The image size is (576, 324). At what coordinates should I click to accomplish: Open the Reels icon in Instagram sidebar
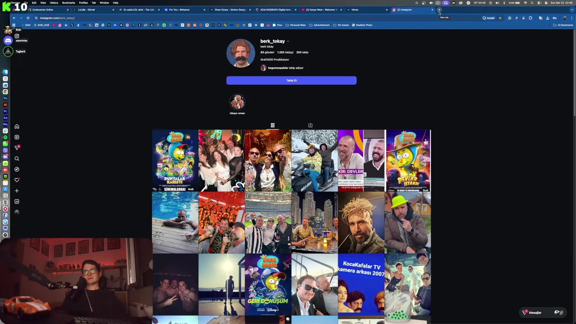[17, 137]
